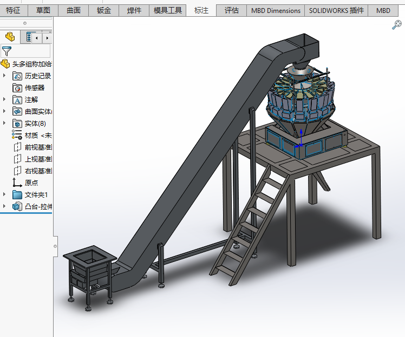Click the 材质 material item
This screenshot has height=337, width=405.
coord(38,135)
